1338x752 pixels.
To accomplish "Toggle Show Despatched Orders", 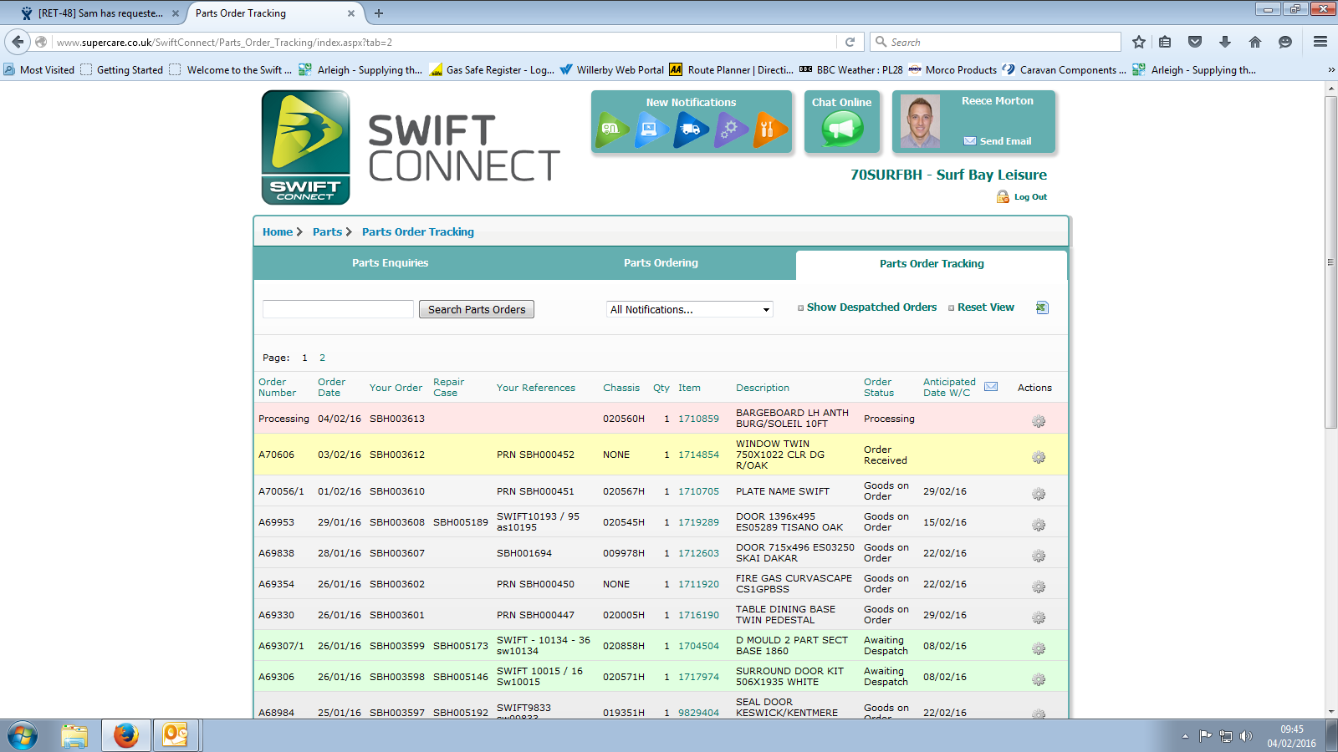I will pyautogui.click(x=871, y=307).
